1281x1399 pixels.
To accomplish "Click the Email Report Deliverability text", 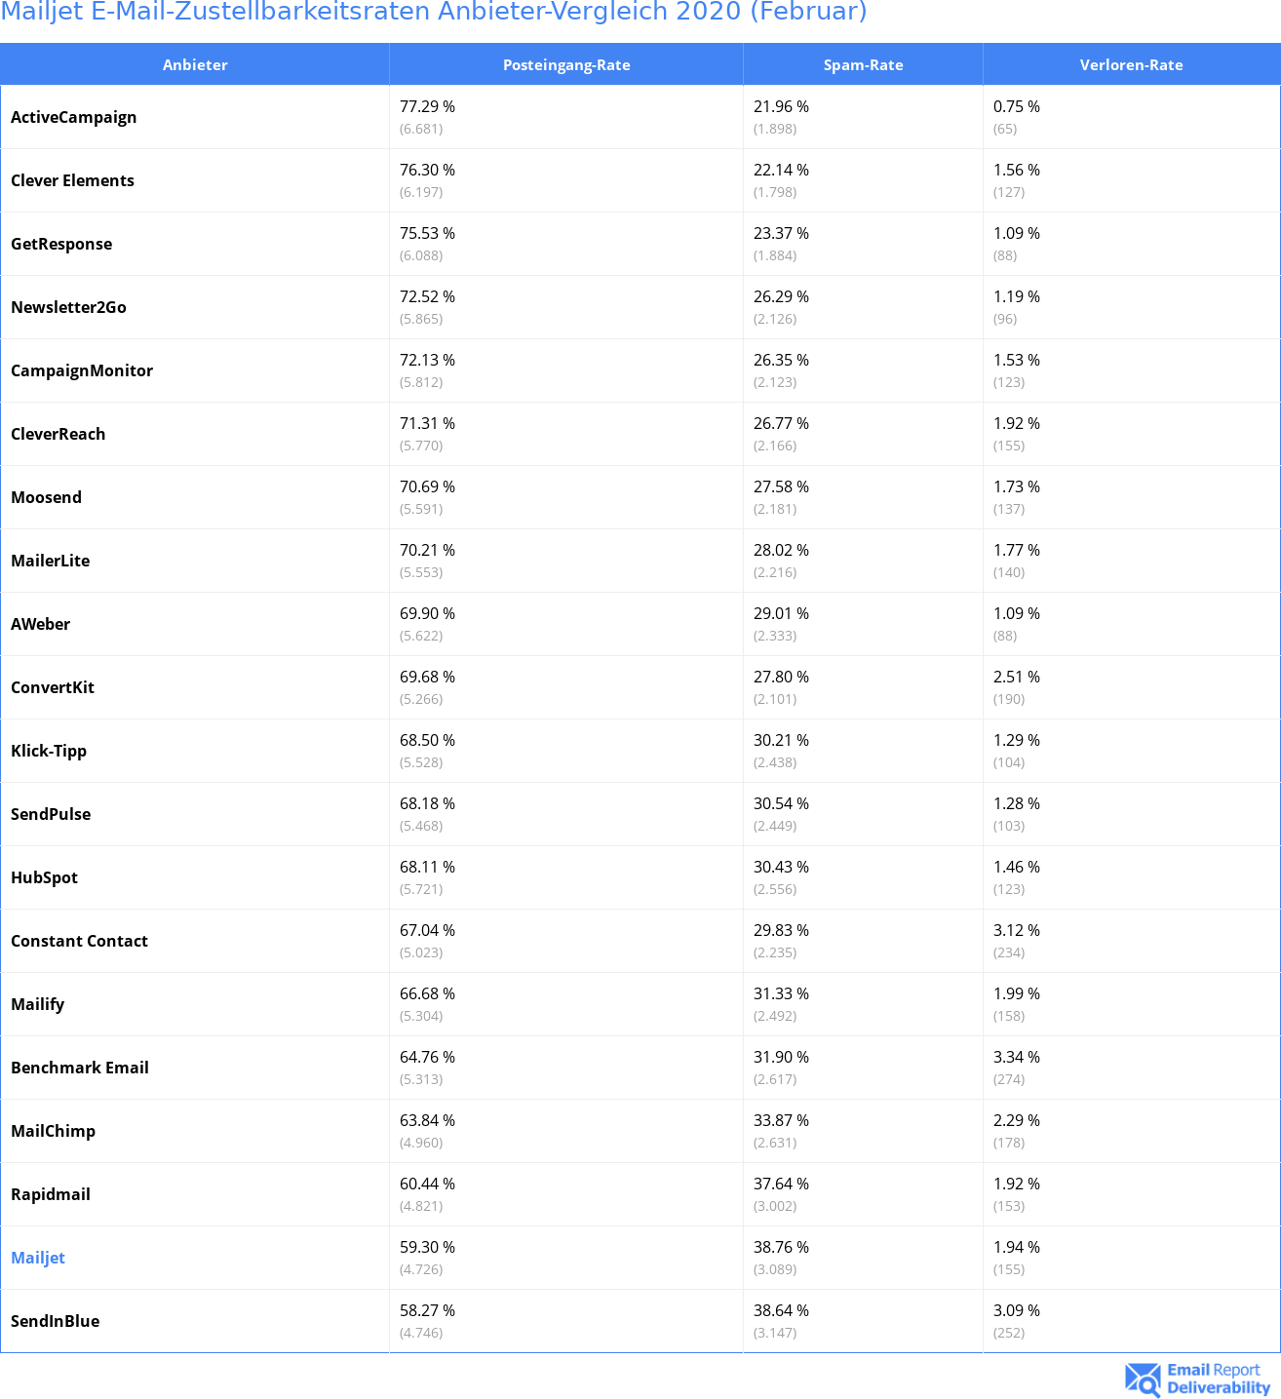I will (1218, 1380).
